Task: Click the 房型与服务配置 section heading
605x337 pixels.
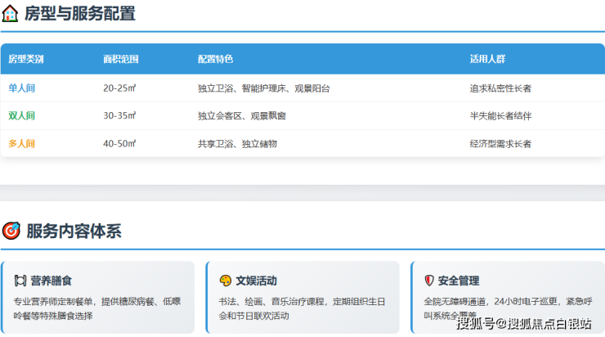Action: click(x=80, y=14)
